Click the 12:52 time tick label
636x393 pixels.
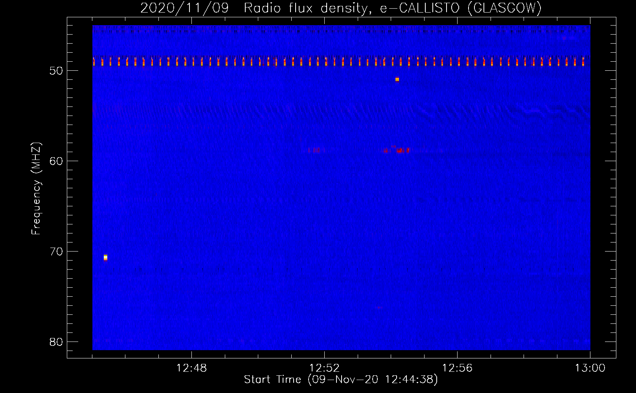(324, 368)
